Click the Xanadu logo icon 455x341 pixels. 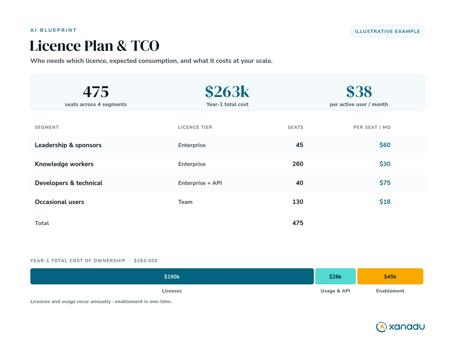click(381, 327)
